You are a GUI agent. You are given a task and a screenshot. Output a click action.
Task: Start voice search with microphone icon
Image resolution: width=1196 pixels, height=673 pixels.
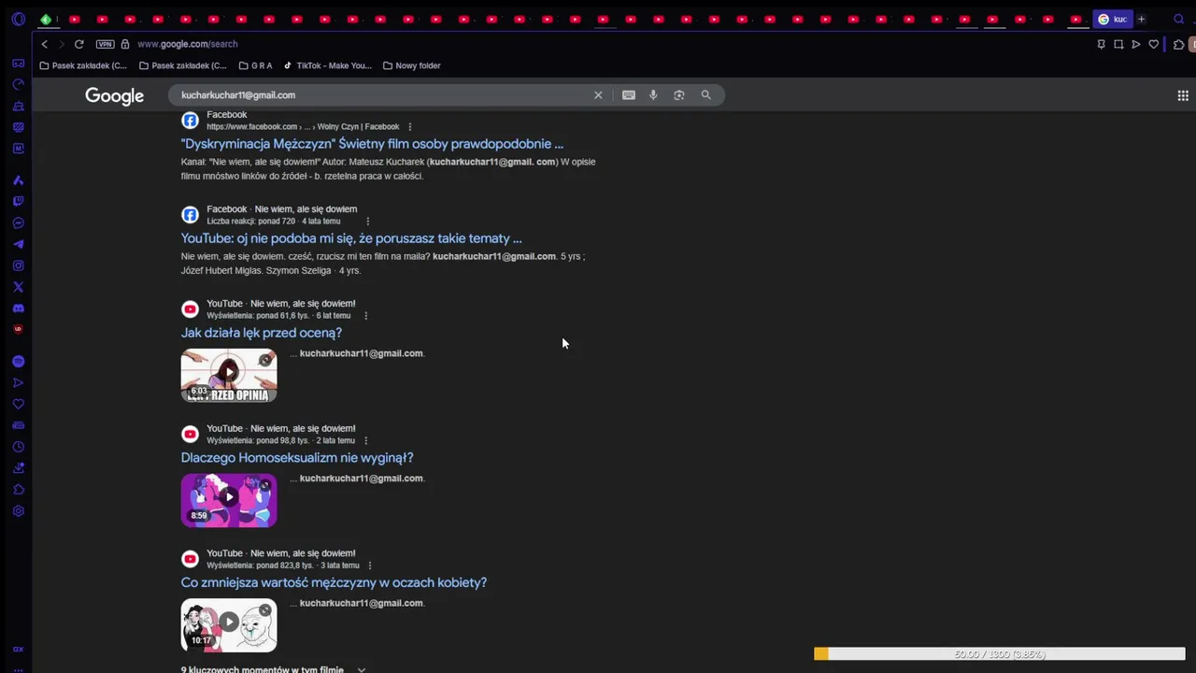(653, 95)
